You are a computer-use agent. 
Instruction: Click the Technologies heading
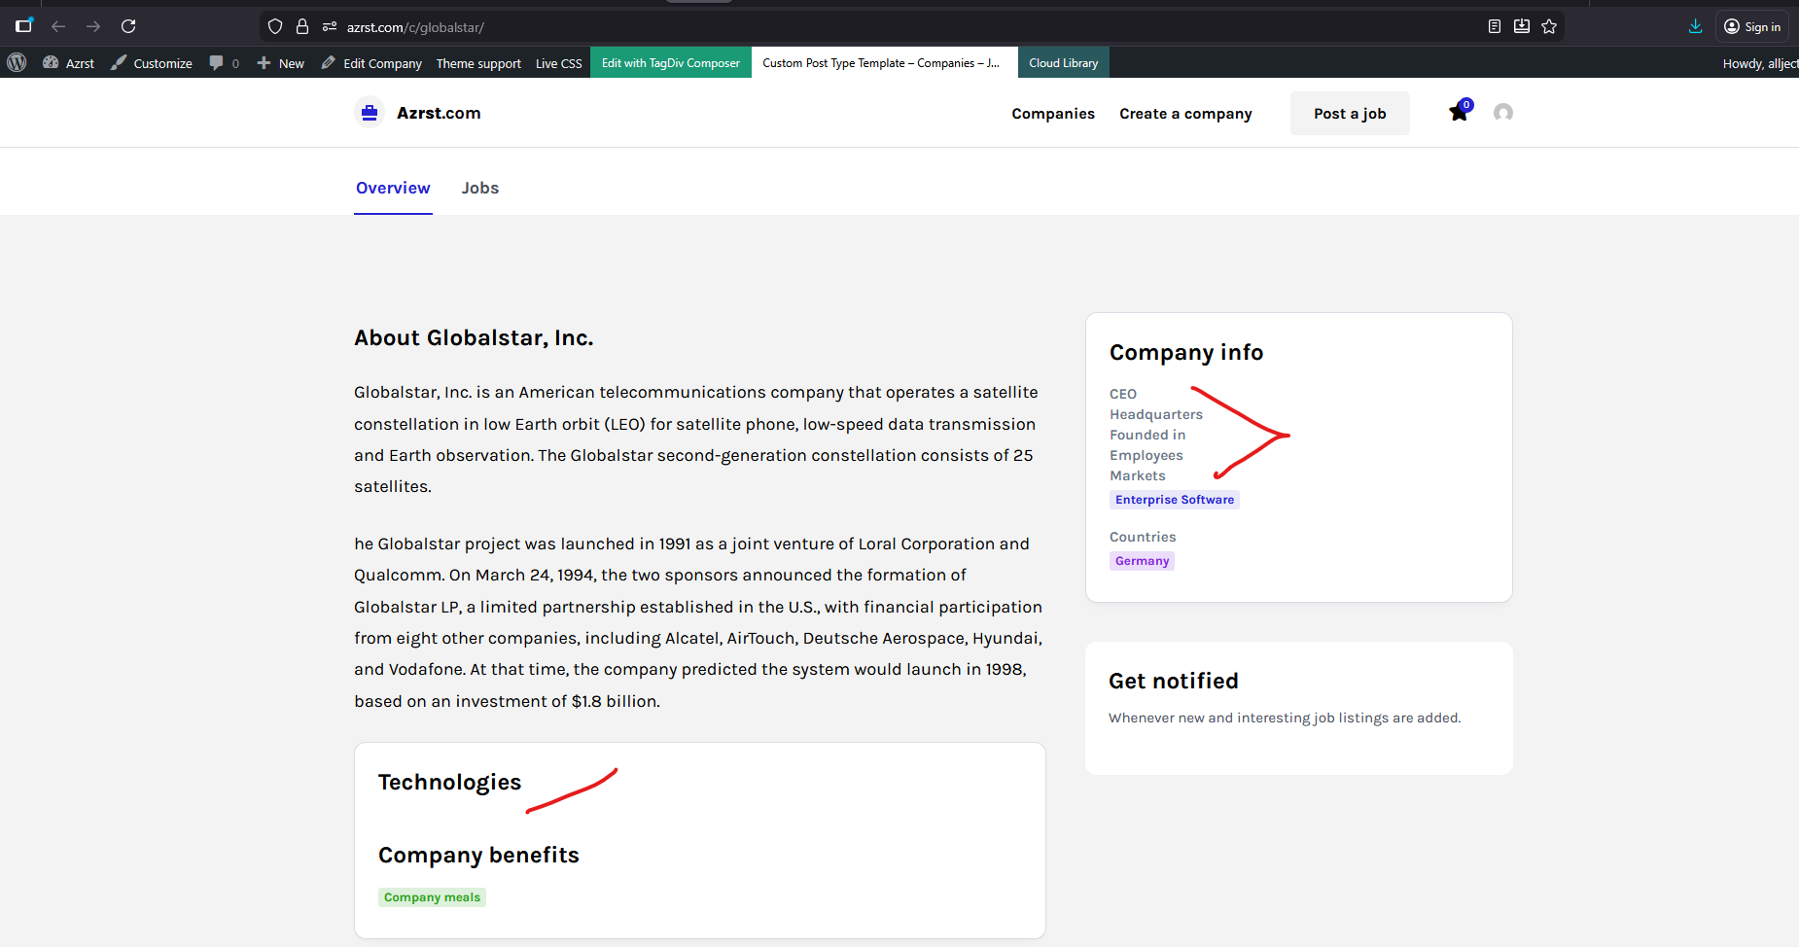click(x=449, y=783)
